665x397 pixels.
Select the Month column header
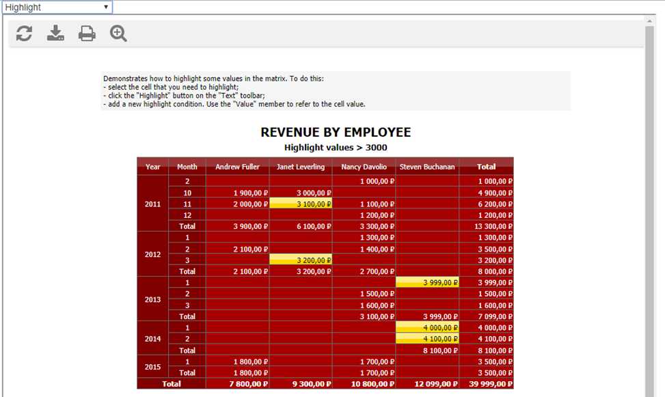coord(187,167)
